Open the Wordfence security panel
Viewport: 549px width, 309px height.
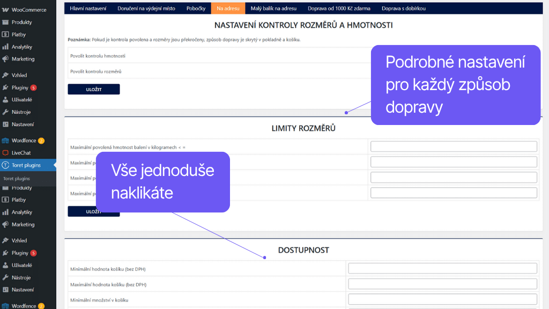(26, 141)
